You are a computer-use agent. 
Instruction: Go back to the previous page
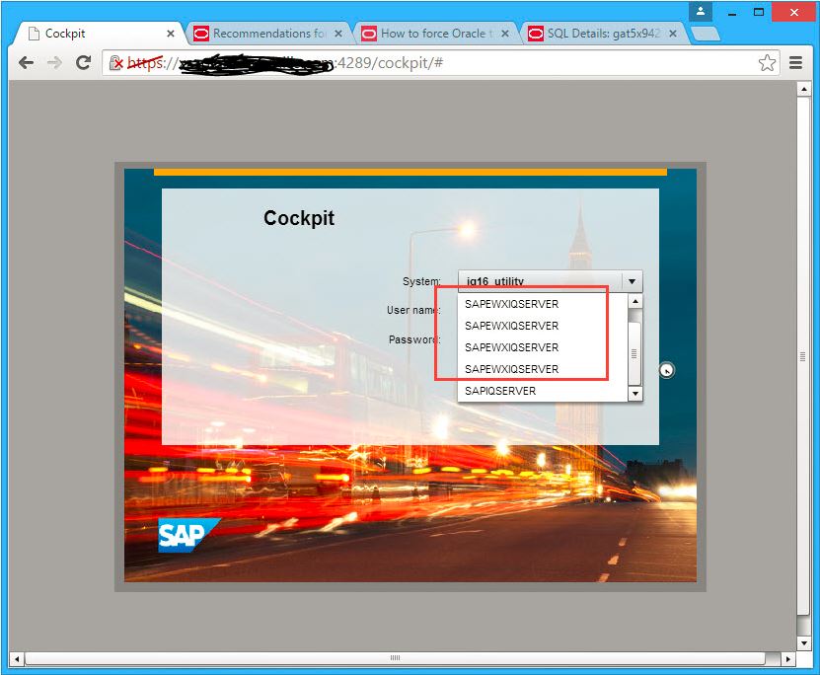coord(26,63)
